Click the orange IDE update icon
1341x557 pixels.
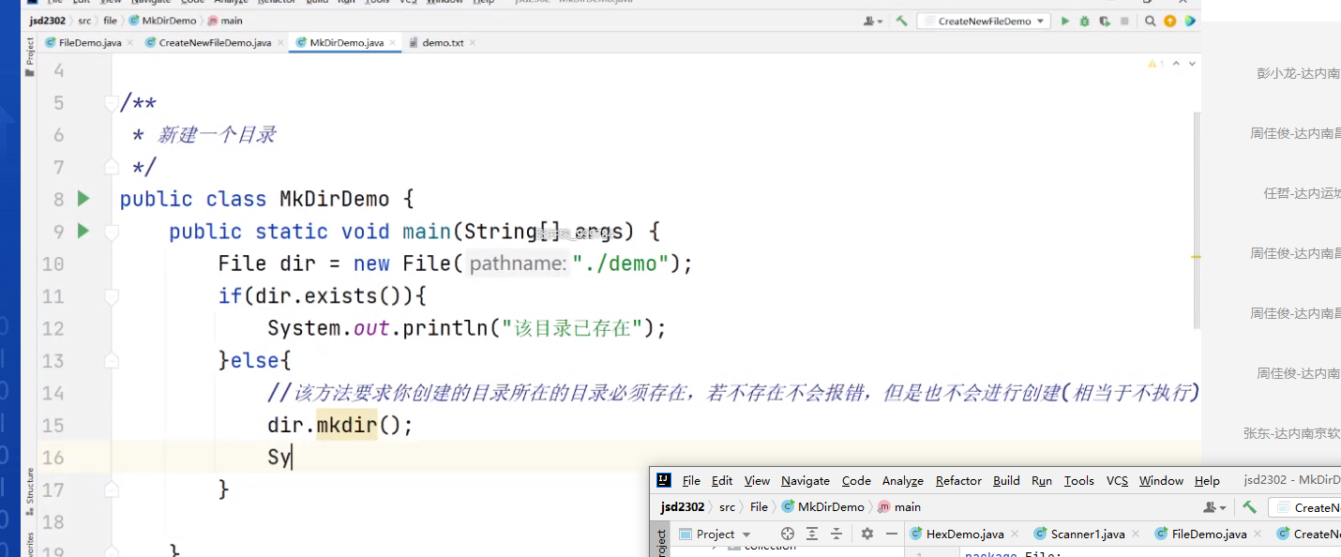point(1169,20)
